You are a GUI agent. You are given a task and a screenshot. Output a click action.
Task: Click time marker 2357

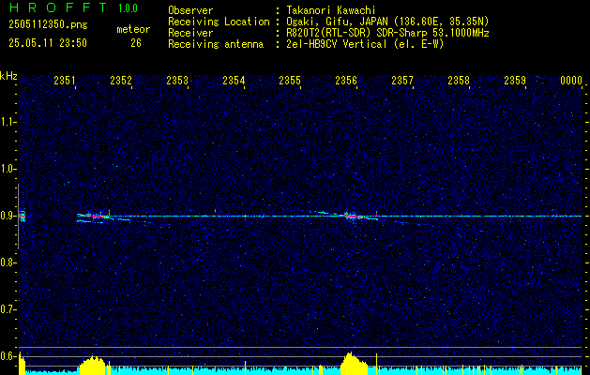point(402,80)
